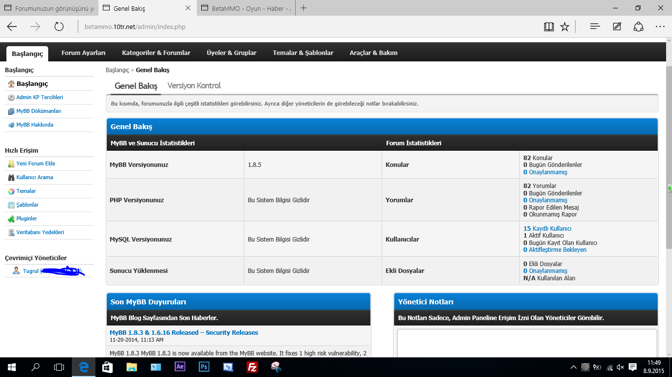Click the green puzzle icon for Pluginler
The width and height of the screenshot is (672, 377).
tap(11, 219)
